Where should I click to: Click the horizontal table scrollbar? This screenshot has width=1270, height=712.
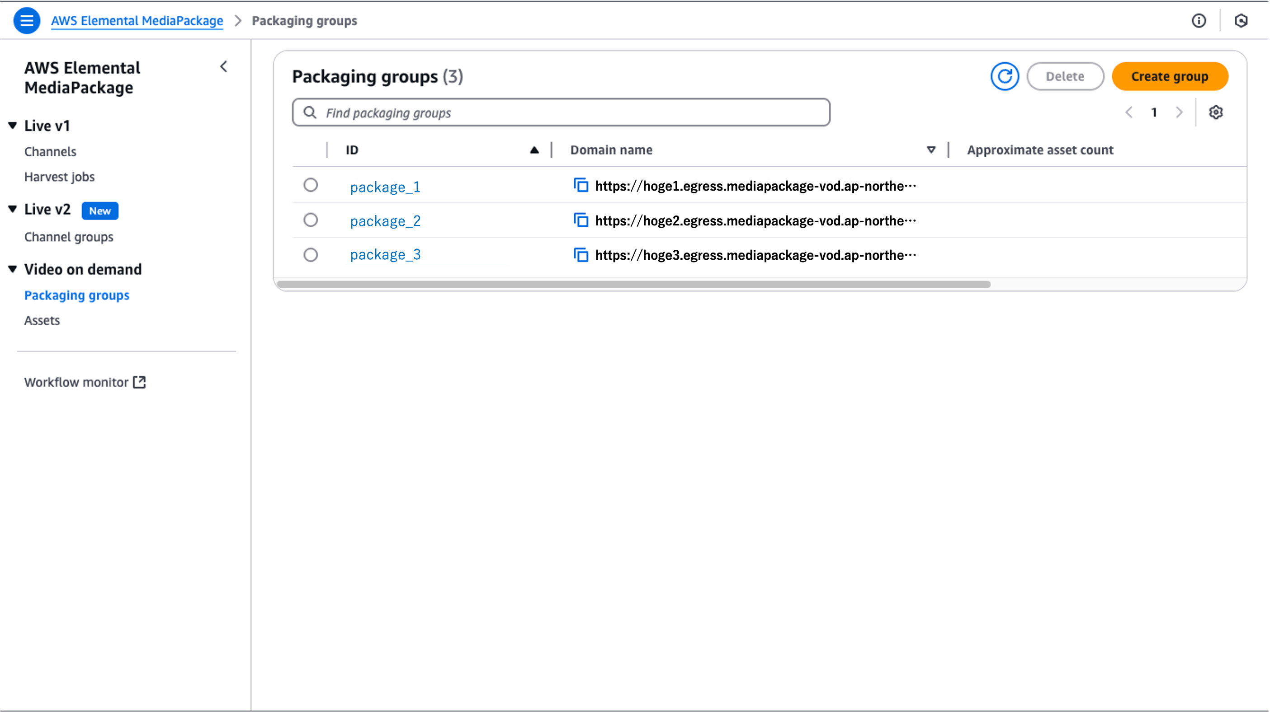(x=633, y=284)
